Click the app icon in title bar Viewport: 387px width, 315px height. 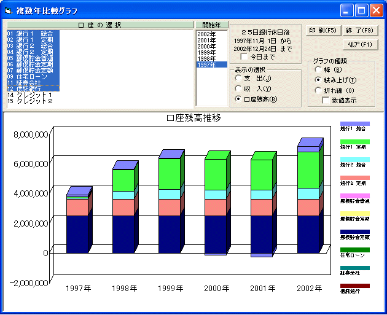tap(8, 11)
